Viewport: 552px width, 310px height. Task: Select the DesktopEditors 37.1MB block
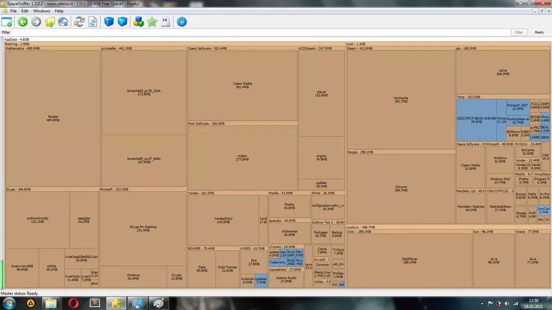pyautogui.click(x=500, y=208)
